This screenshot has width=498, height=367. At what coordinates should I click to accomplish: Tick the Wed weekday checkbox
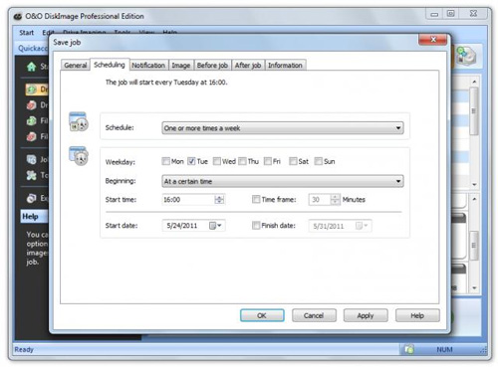[x=216, y=161]
